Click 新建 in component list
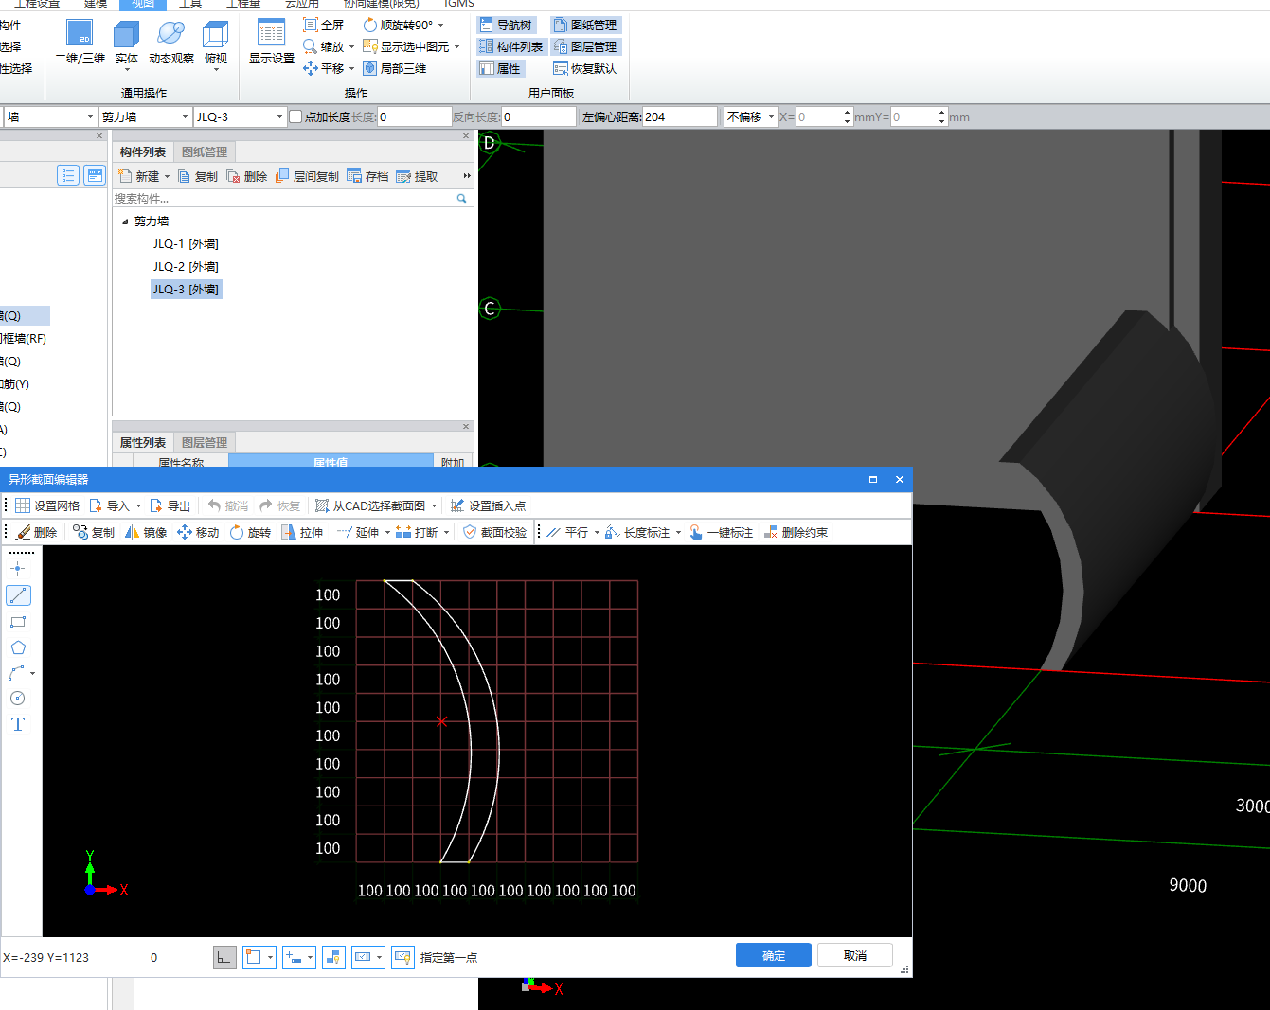 (x=139, y=176)
